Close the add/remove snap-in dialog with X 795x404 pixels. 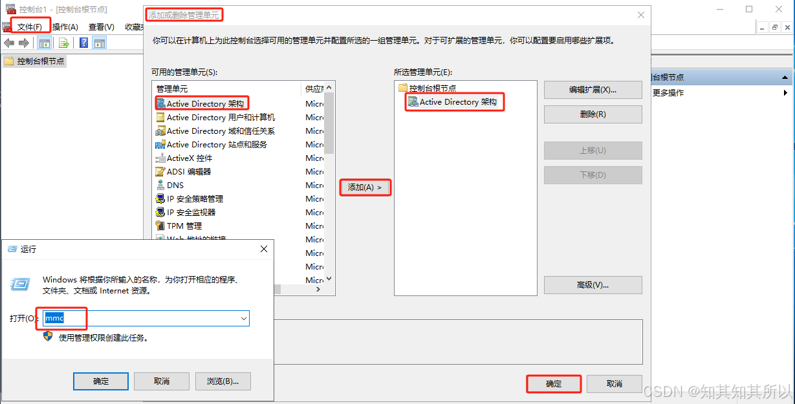tap(640, 15)
